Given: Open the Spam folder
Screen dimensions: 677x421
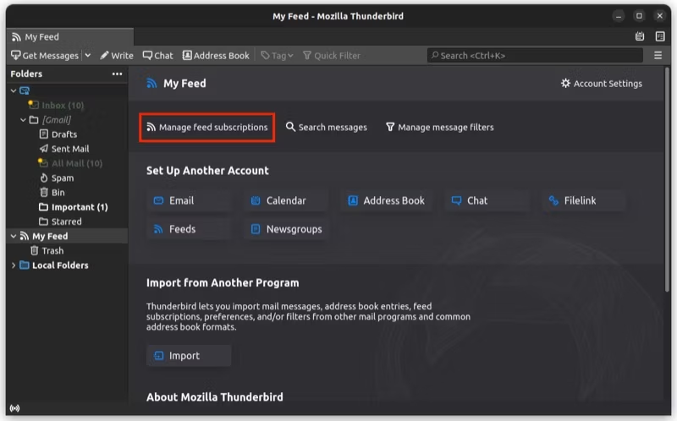Looking at the screenshot, I should pyautogui.click(x=57, y=178).
